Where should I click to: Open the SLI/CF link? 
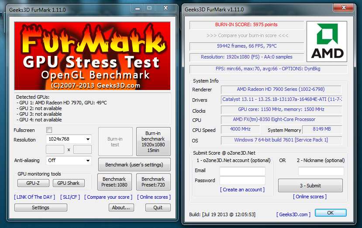coord(70,197)
